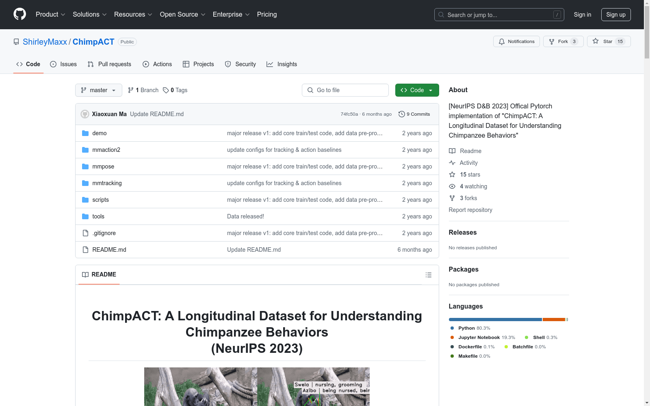Open the Packages section heading
The image size is (650, 406).
(464, 269)
